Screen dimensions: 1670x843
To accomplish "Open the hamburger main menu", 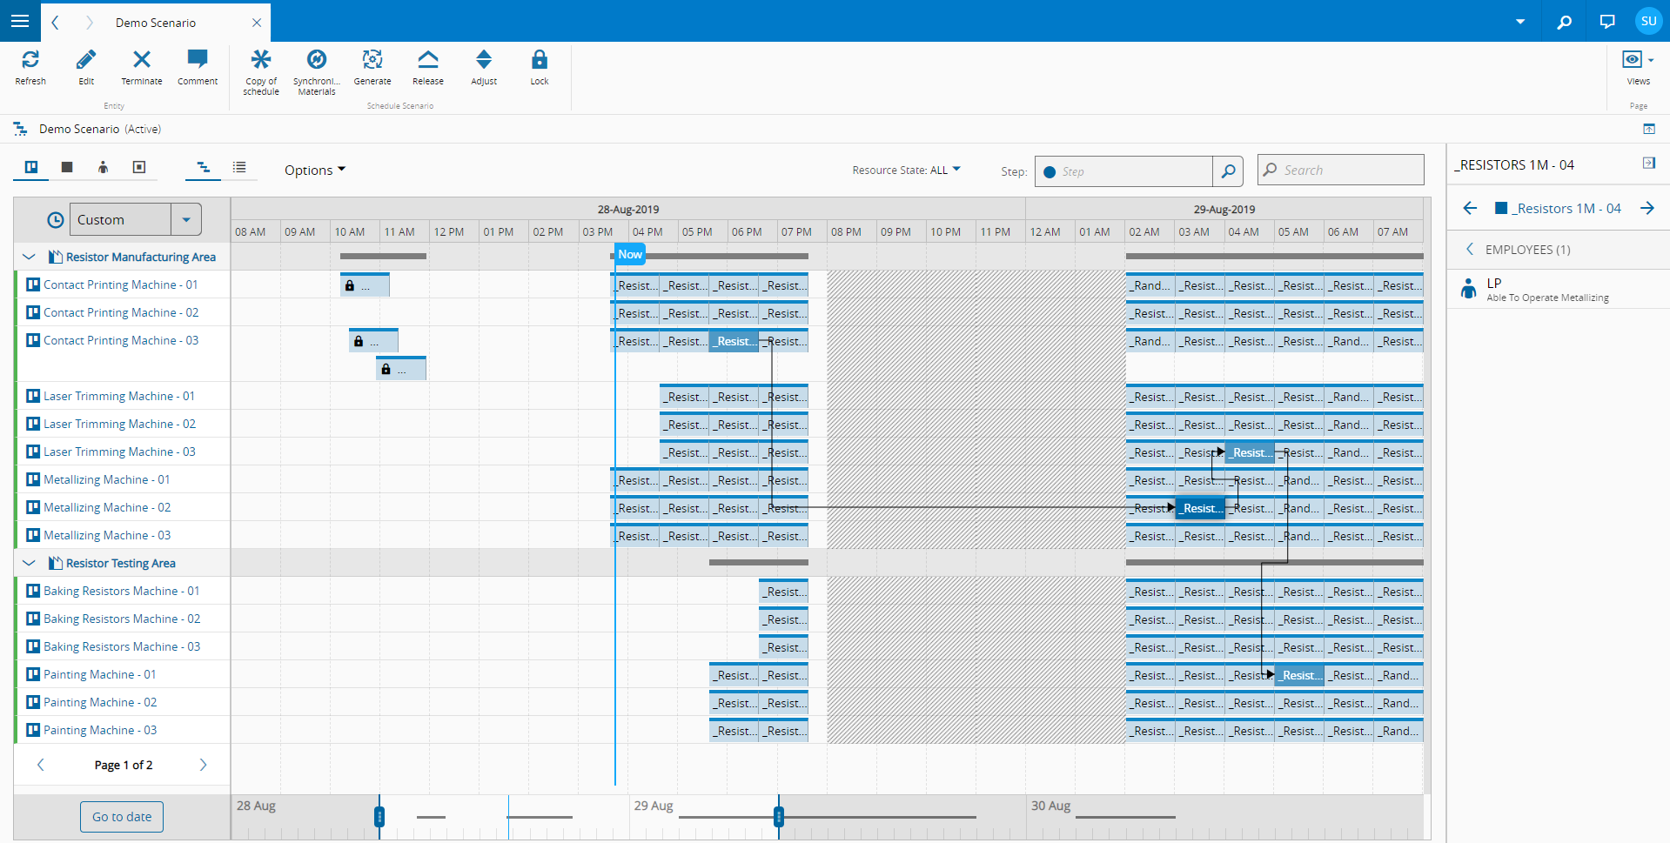I will pyautogui.click(x=20, y=21).
